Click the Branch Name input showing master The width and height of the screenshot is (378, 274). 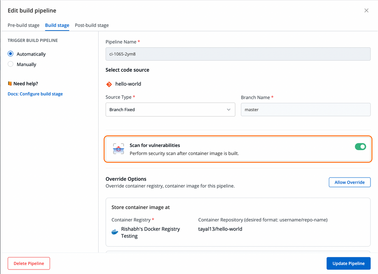[305, 109]
